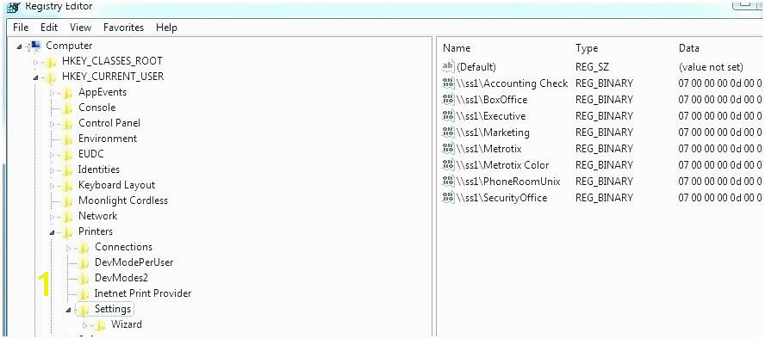Select the Accounting Check binary value icon
This screenshot has width=765, height=339.
[x=448, y=83]
